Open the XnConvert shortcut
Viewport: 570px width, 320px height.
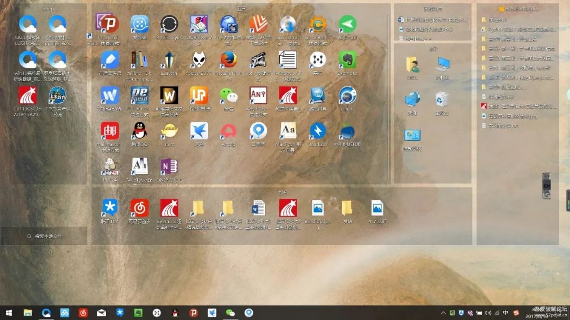point(317,24)
